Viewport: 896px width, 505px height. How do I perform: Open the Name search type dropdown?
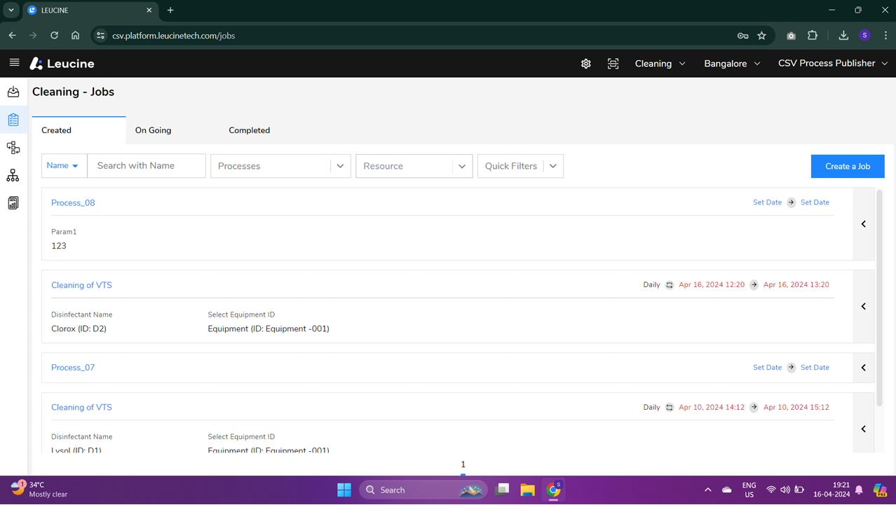point(64,165)
